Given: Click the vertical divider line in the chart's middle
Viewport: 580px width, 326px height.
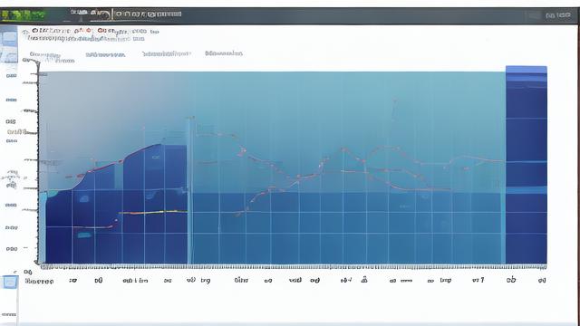Looking at the screenshot, I should tap(190, 190).
